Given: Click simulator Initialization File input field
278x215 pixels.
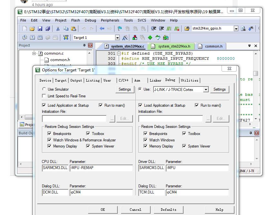Looking at the screenshot, I should point(74,119).
